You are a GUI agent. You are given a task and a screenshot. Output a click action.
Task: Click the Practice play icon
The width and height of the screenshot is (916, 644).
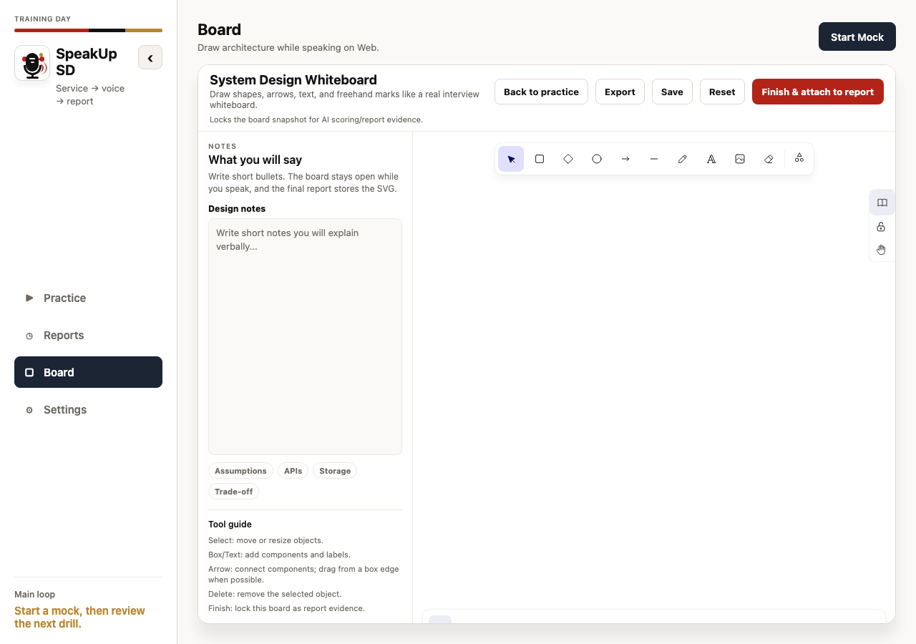[29, 298]
